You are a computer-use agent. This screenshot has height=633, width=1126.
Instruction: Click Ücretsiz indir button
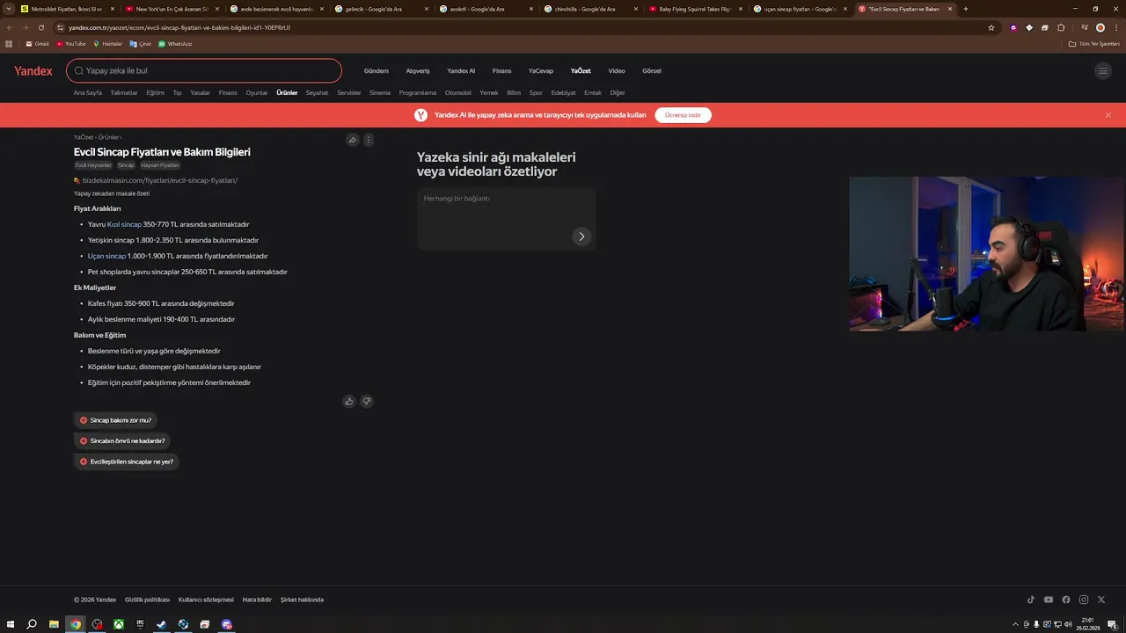(x=684, y=115)
